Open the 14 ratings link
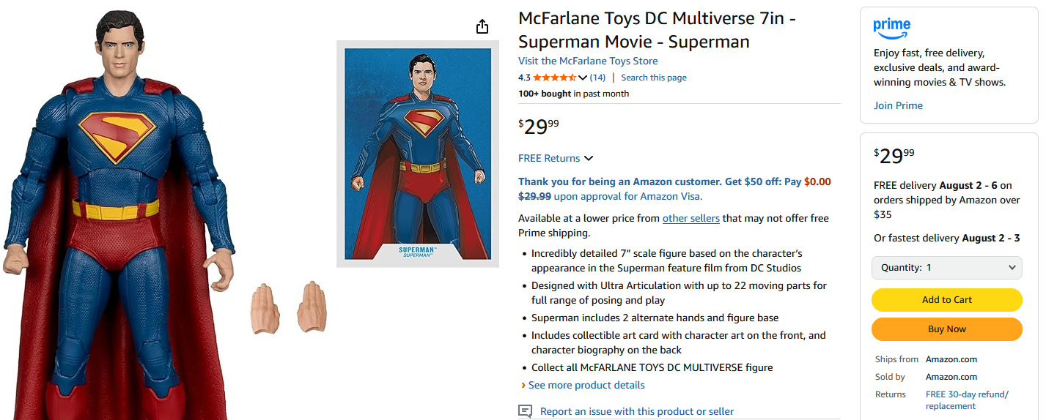Viewport: 1046px width, 420px height. (x=597, y=78)
